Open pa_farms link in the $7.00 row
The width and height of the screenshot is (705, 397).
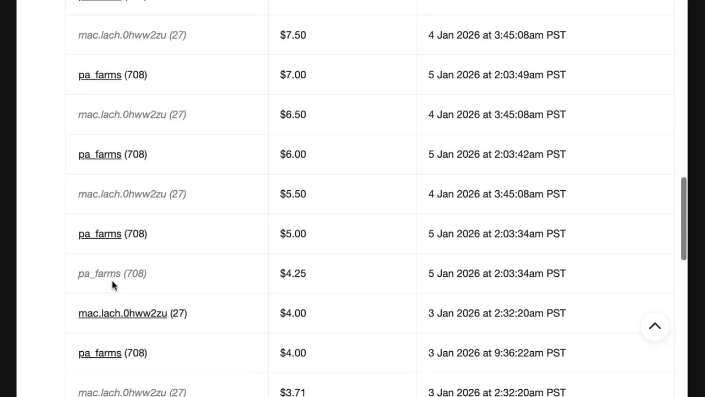(x=100, y=75)
